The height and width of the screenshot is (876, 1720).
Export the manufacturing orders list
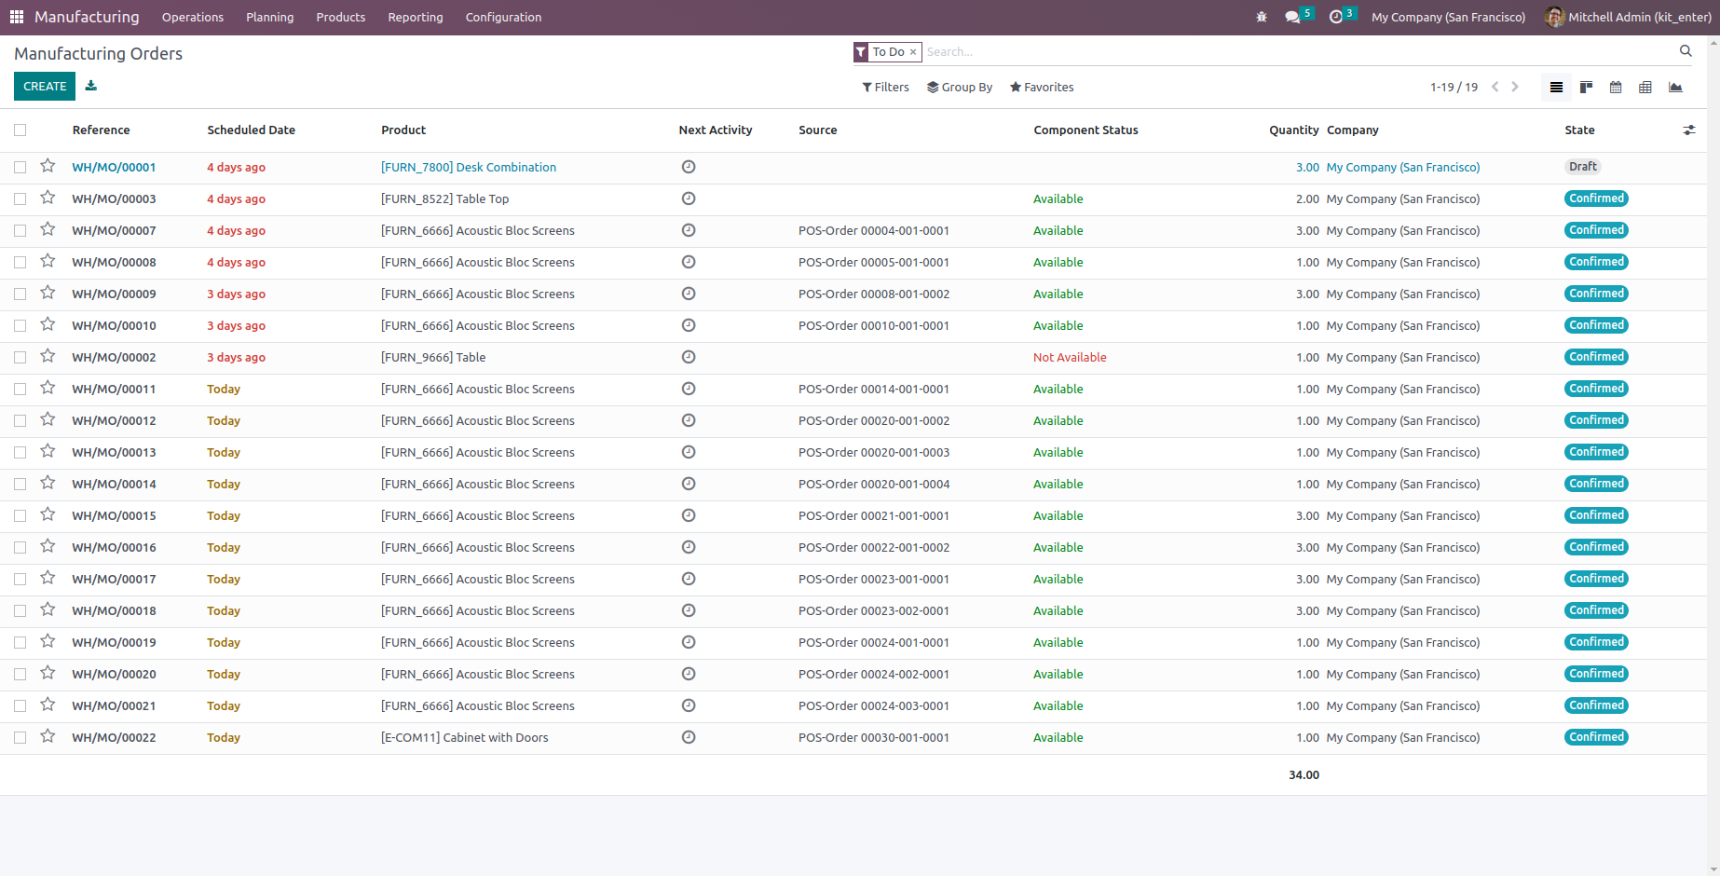point(90,86)
